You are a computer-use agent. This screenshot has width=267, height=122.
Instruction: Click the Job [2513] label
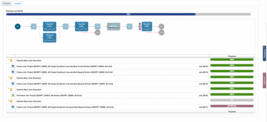tap(203, 72)
